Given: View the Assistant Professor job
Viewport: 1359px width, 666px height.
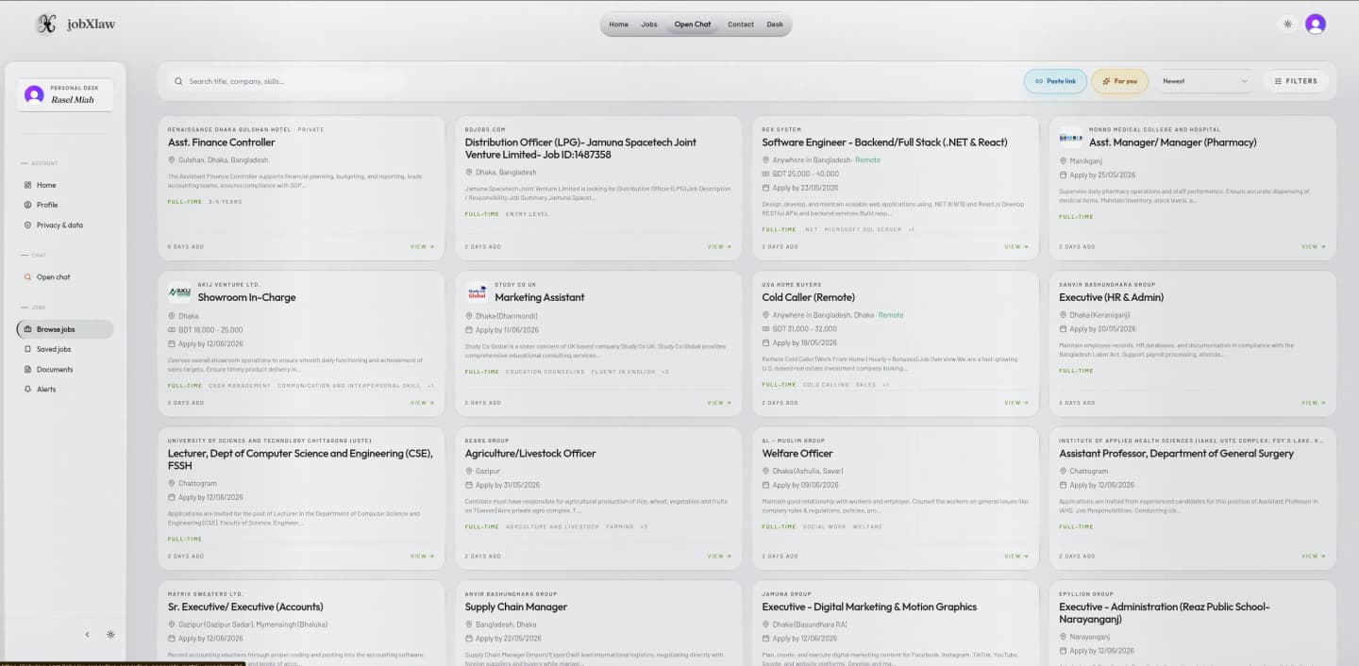Looking at the screenshot, I should [1314, 557].
